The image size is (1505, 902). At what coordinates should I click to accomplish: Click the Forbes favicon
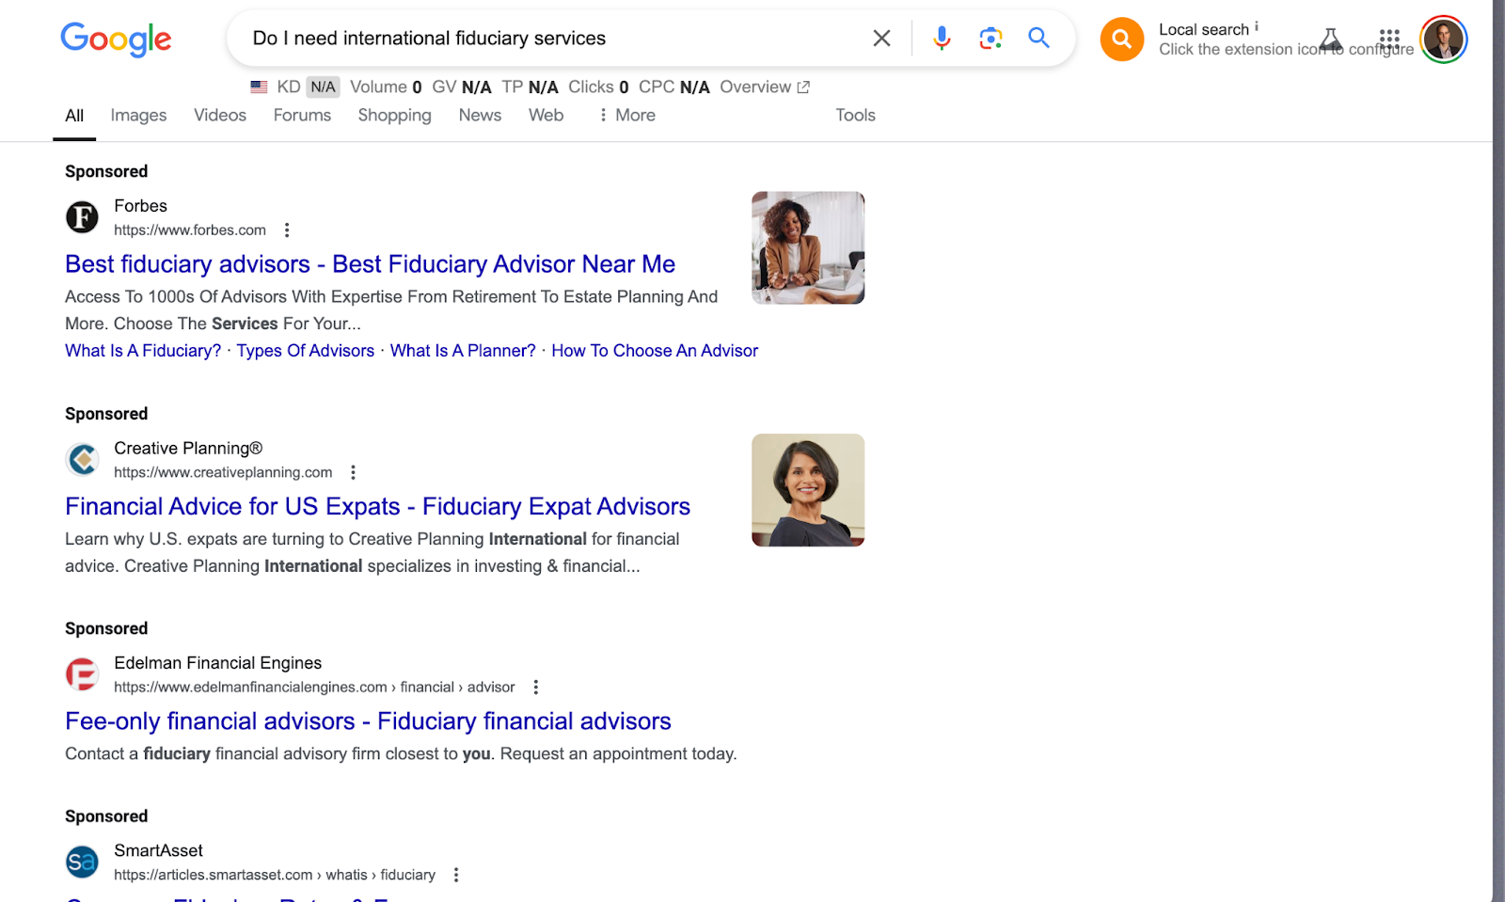point(82,217)
